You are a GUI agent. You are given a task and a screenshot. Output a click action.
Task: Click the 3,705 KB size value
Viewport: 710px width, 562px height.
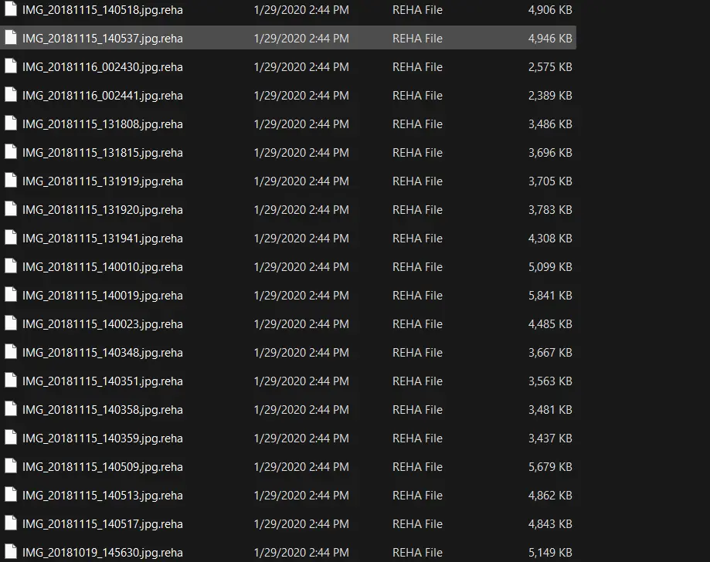coord(550,181)
